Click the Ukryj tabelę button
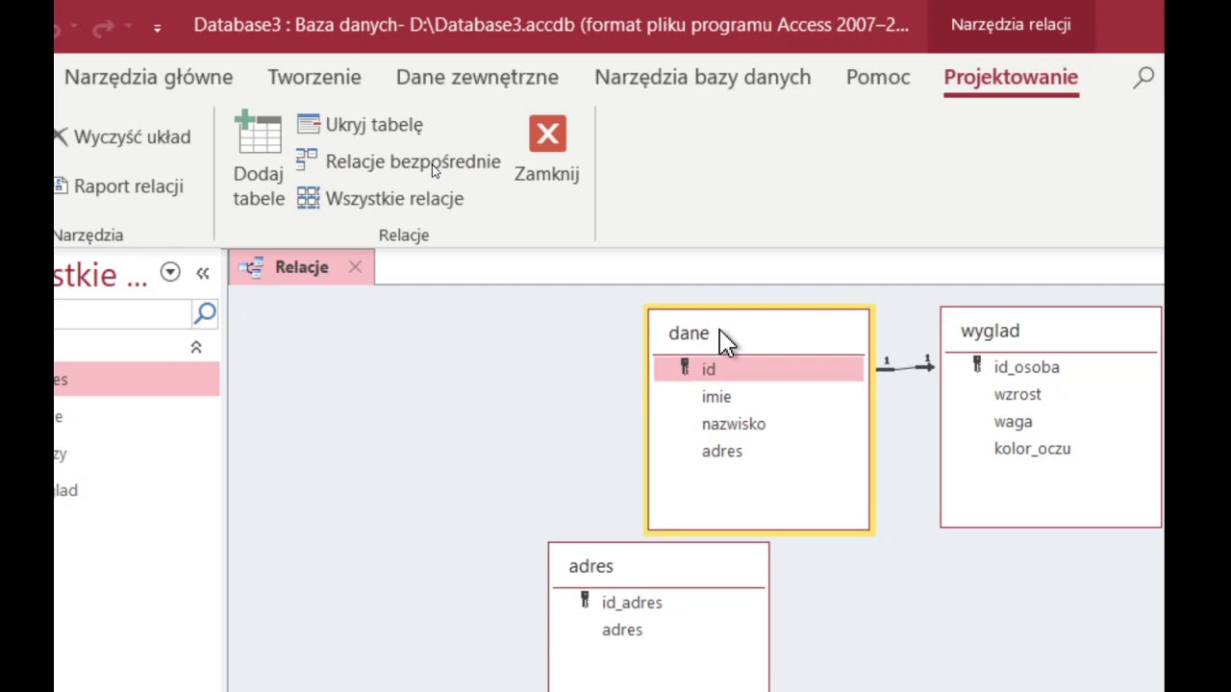Image resolution: width=1231 pixels, height=692 pixels. pyautogui.click(x=361, y=124)
